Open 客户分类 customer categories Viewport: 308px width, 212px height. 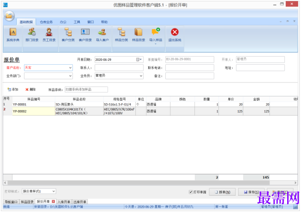click(68, 35)
